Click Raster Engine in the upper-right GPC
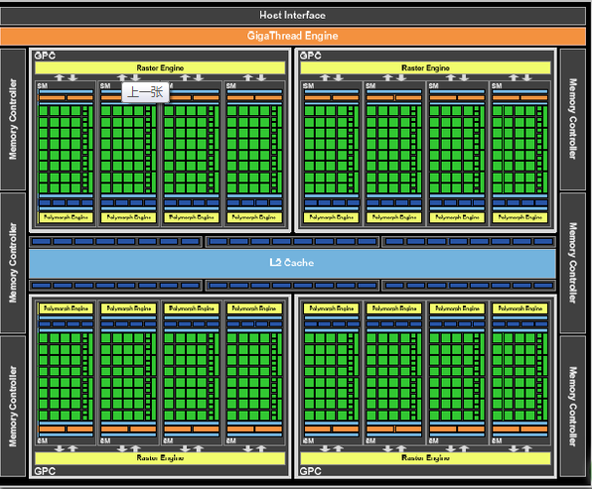The height and width of the screenshot is (489, 592). pos(425,67)
